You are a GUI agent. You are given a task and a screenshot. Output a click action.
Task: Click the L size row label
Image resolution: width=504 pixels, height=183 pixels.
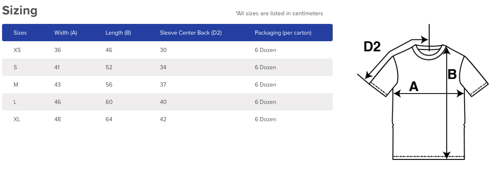coord(15,102)
